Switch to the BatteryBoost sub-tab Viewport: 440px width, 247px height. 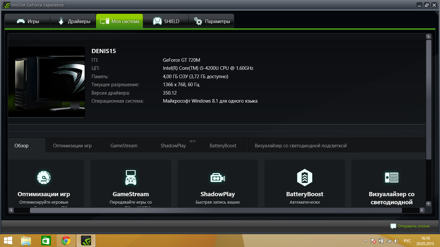pos(223,146)
